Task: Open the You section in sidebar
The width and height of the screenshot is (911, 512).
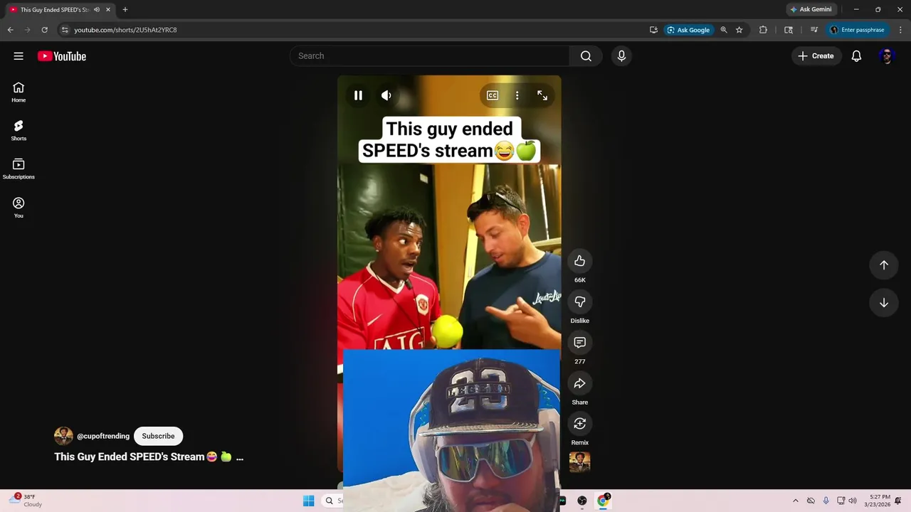Action: 19,208
